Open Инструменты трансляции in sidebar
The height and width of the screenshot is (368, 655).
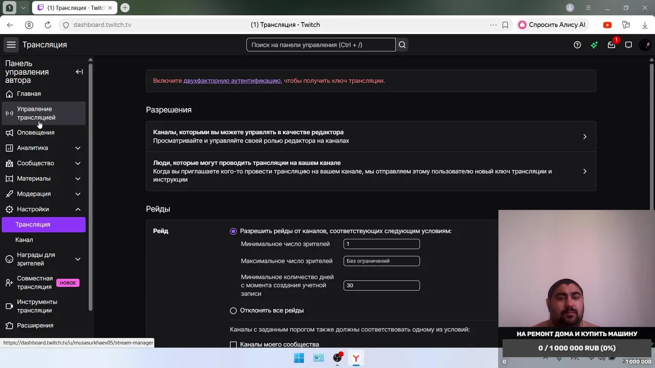click(43, 306)
